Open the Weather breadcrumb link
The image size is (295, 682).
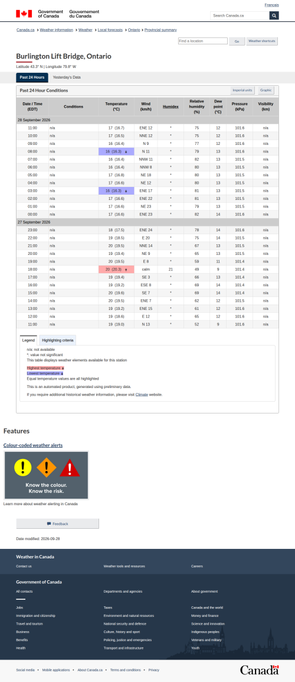(86, 30)
